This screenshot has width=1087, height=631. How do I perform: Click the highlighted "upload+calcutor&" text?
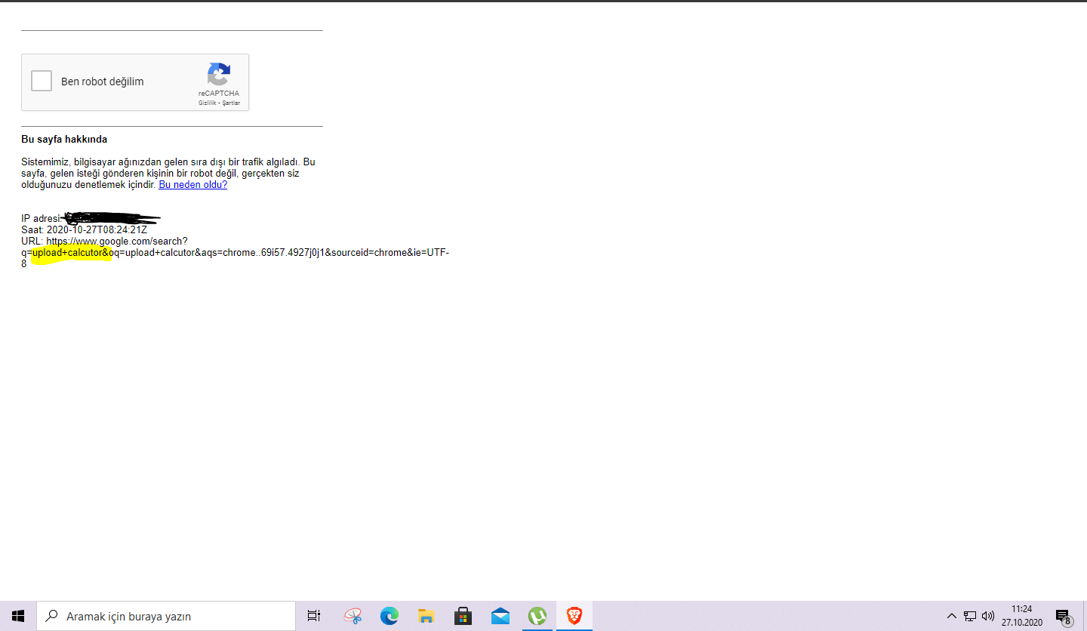[72, 252]
